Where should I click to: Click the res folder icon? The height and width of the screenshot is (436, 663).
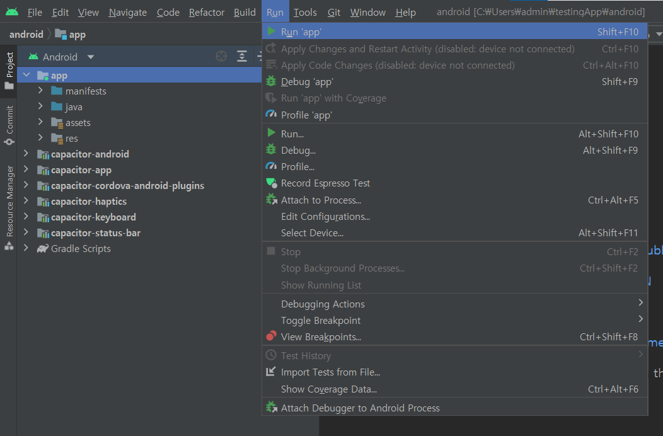[x=57, y=138]
